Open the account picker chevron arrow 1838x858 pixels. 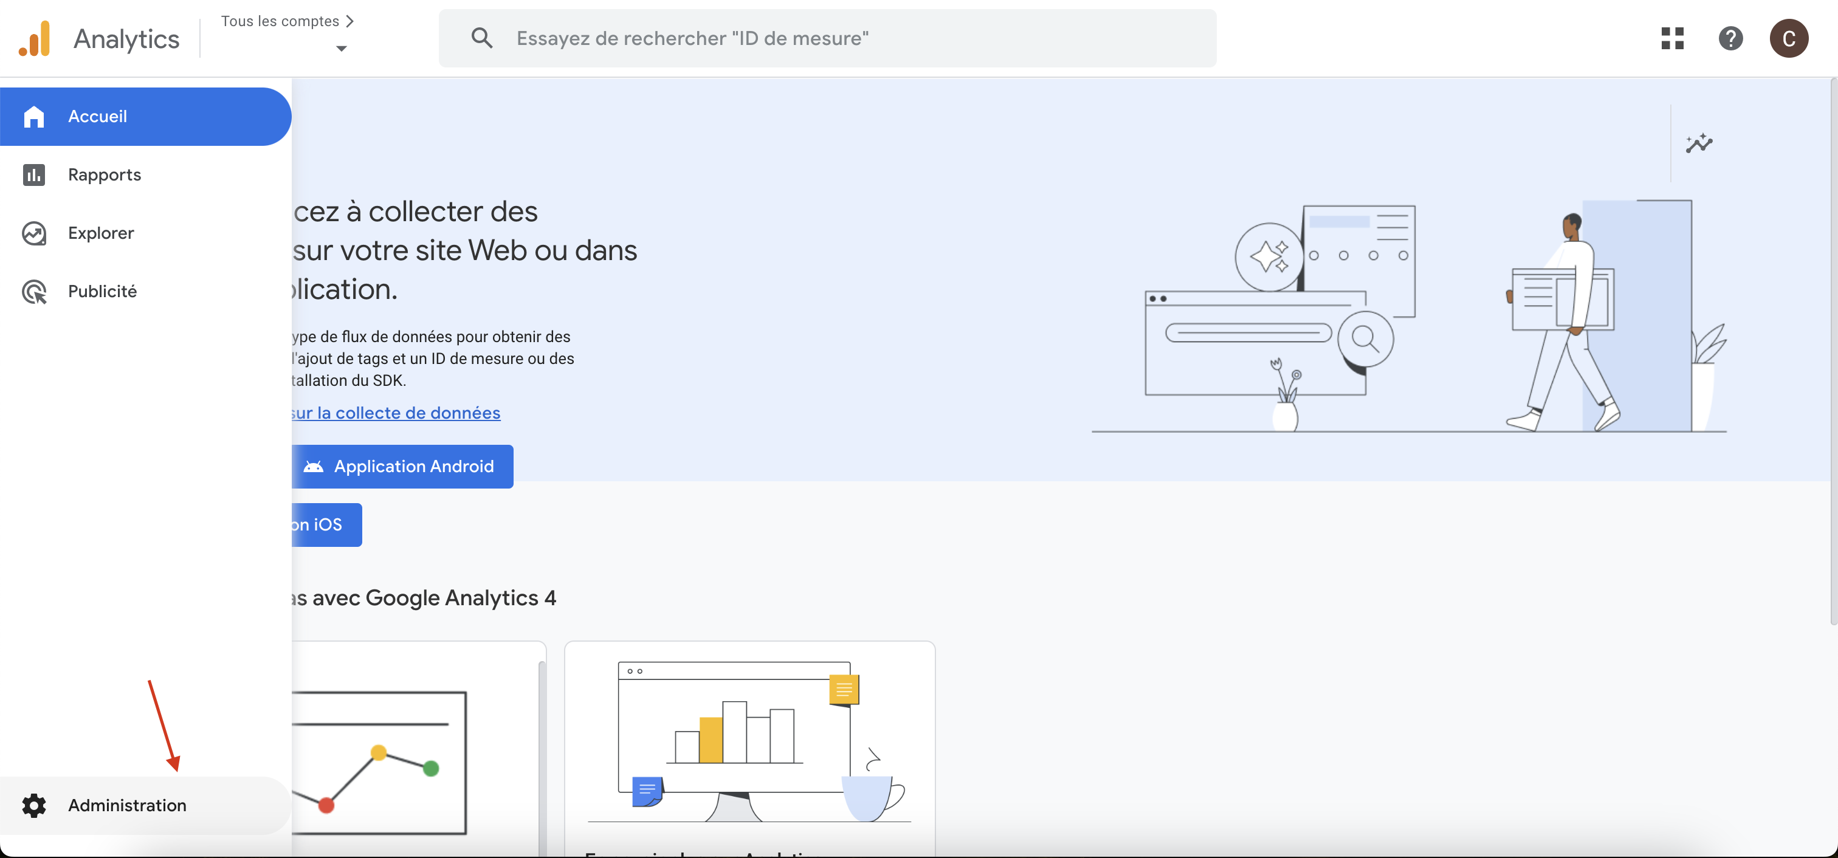point(341,49)
